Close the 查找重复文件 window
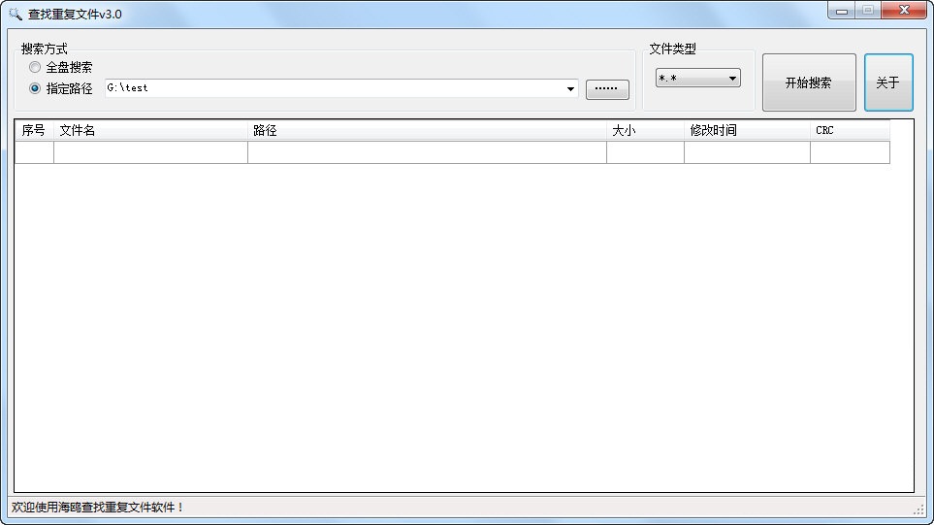The image size is (934, 525). 904,10
